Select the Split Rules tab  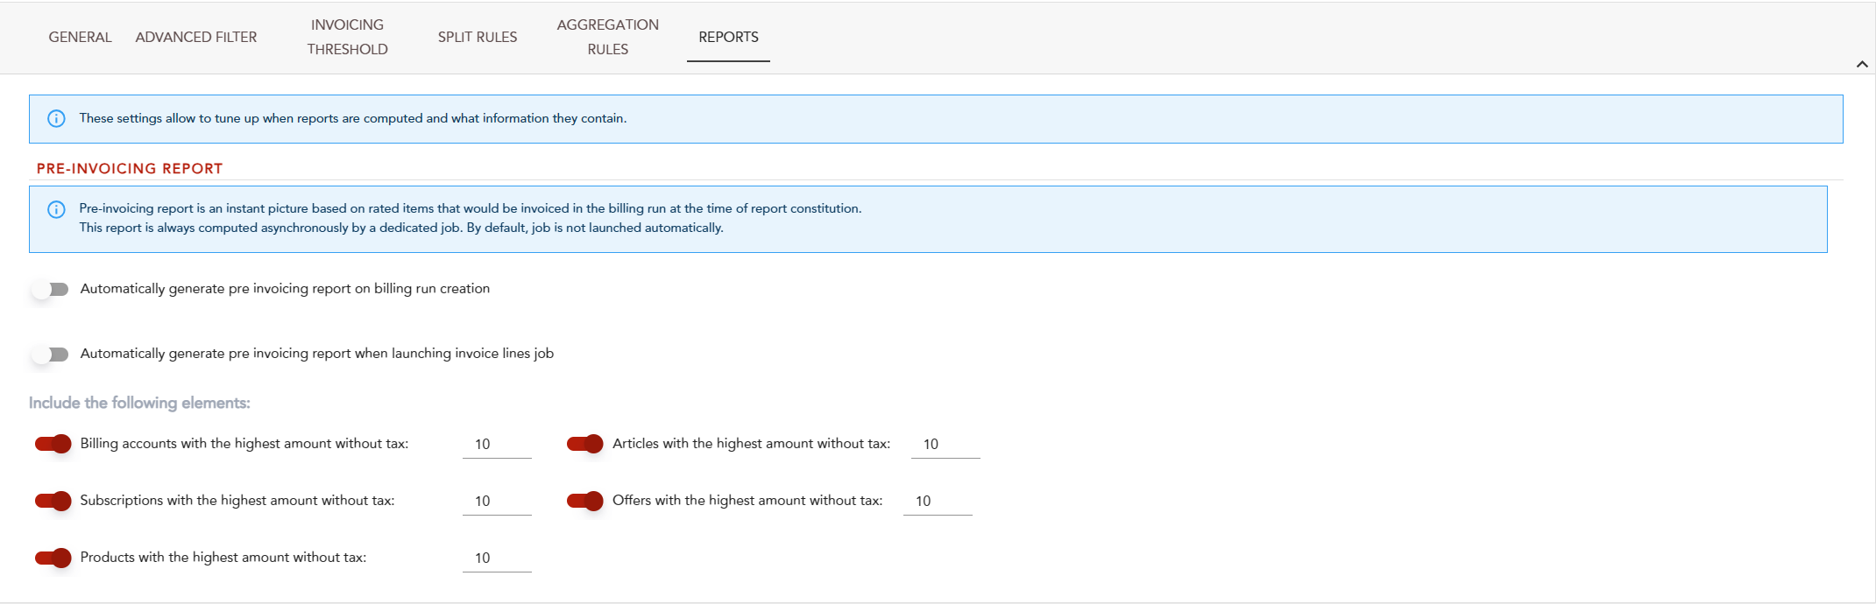(478, 37)
